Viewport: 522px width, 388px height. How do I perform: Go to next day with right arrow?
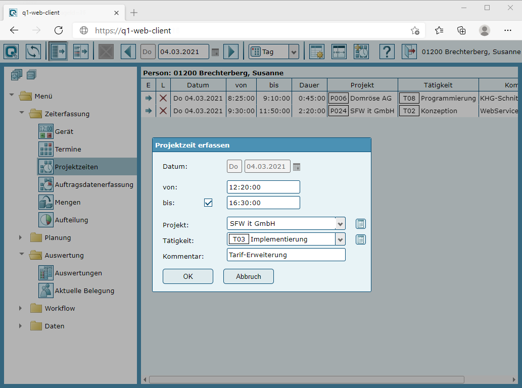230,52
